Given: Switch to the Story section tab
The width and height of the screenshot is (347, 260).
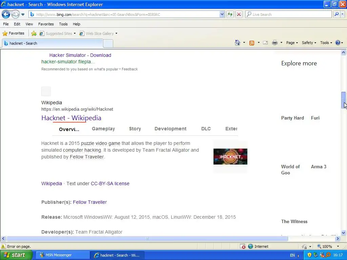Looking at the screenshot, I should pyautogui.click(x=135, y=129).
